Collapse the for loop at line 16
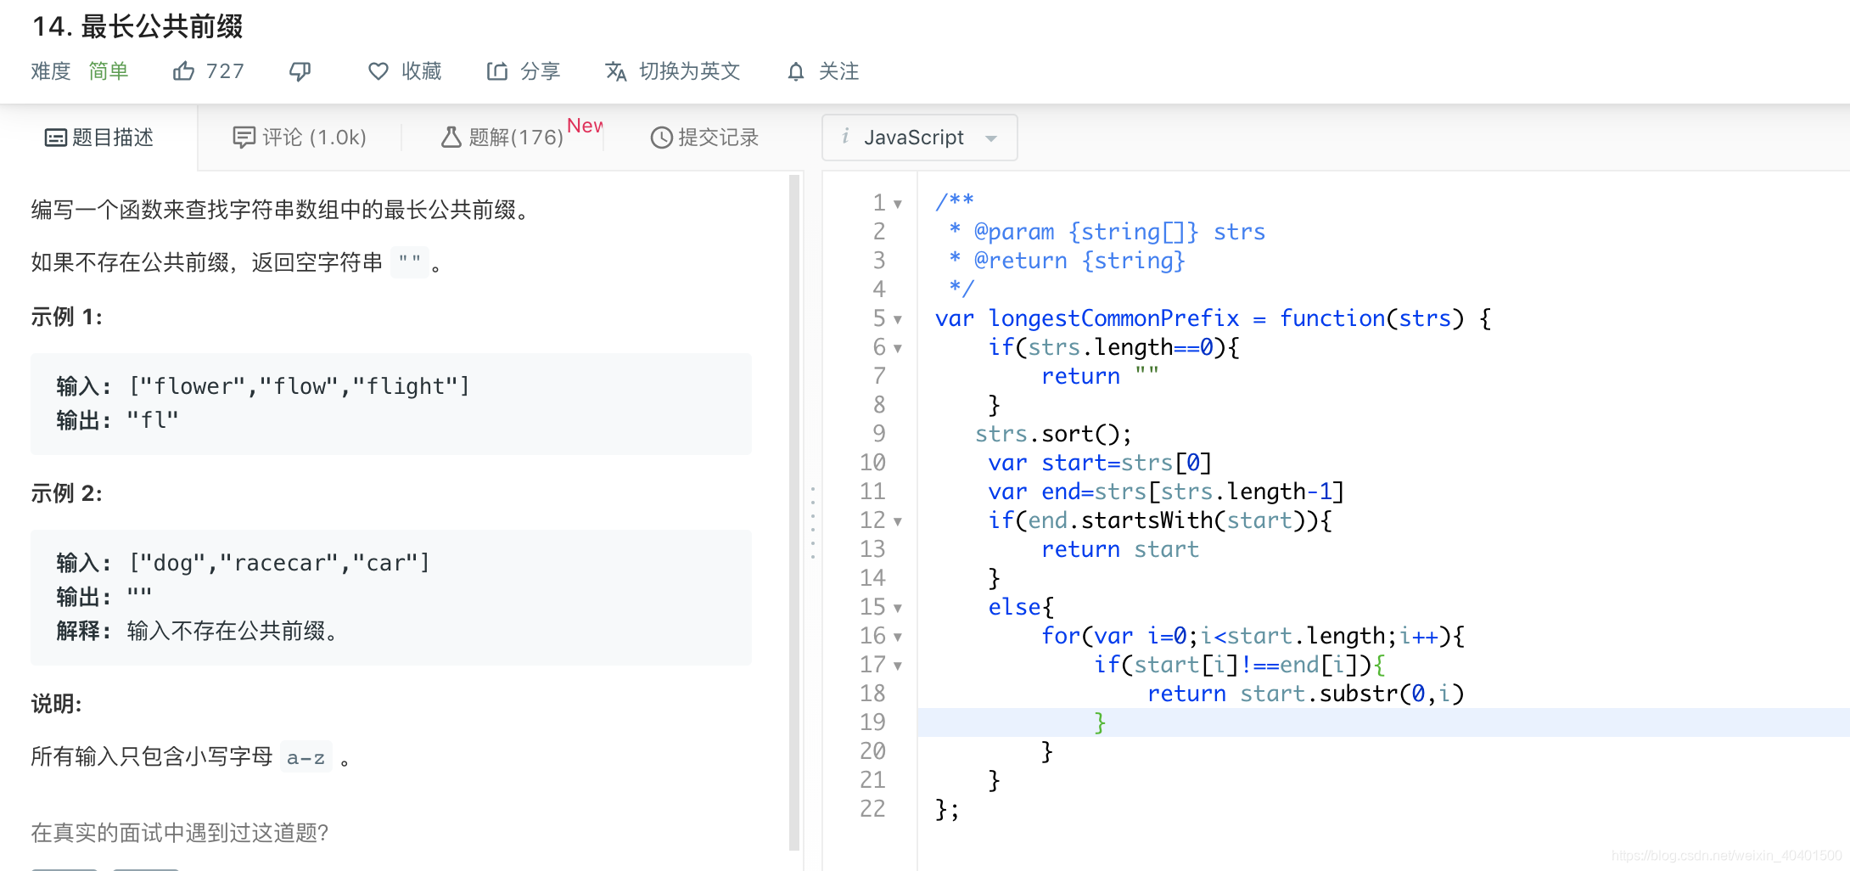Image resolution: width=1850 pixels, height=871 pixels. tap(898, 637)
